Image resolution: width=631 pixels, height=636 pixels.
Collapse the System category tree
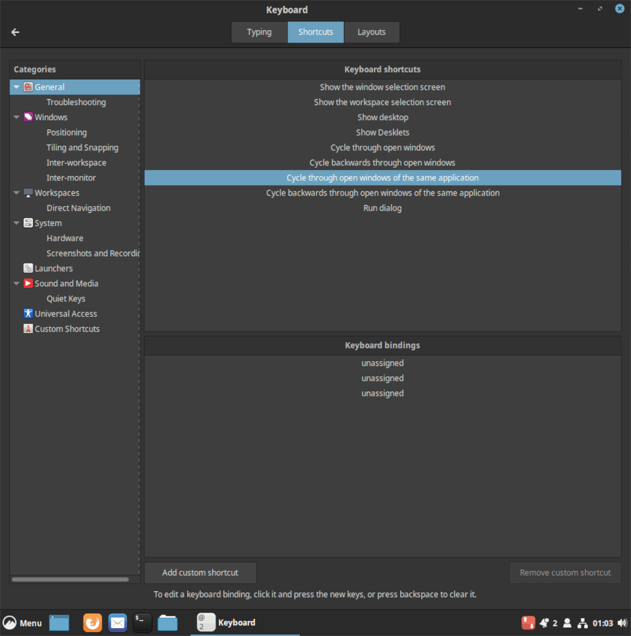(x=16, y=223)
